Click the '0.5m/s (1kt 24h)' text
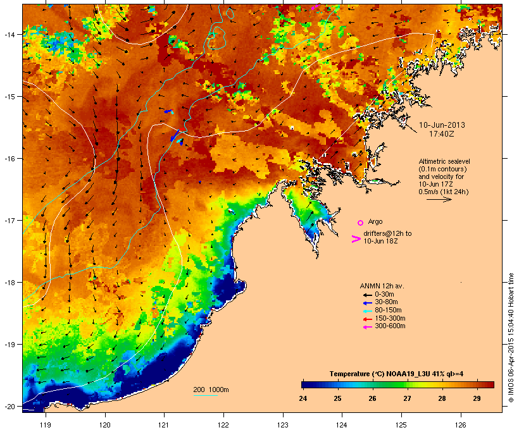The width and height of the screenshot is (519, 430). point(444,192)
